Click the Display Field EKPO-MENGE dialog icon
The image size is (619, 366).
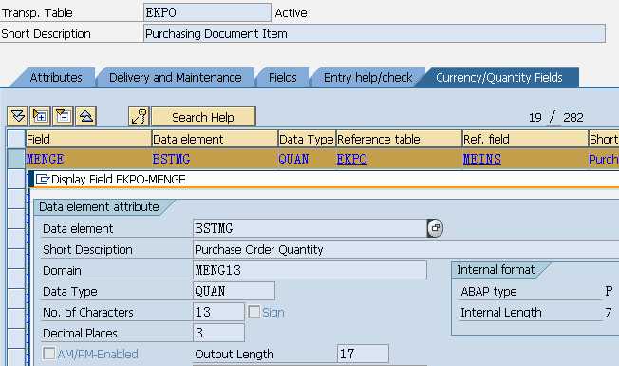[43, 180]
